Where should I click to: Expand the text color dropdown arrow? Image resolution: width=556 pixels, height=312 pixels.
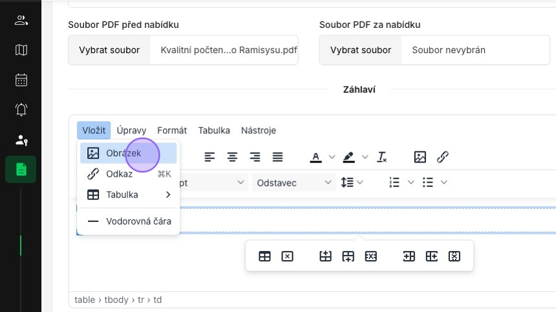[x=332, y=157]
